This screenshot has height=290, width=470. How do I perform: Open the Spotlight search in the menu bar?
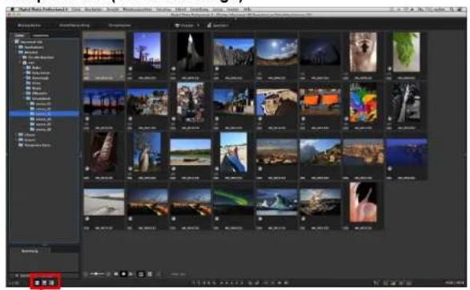(452, 10)
